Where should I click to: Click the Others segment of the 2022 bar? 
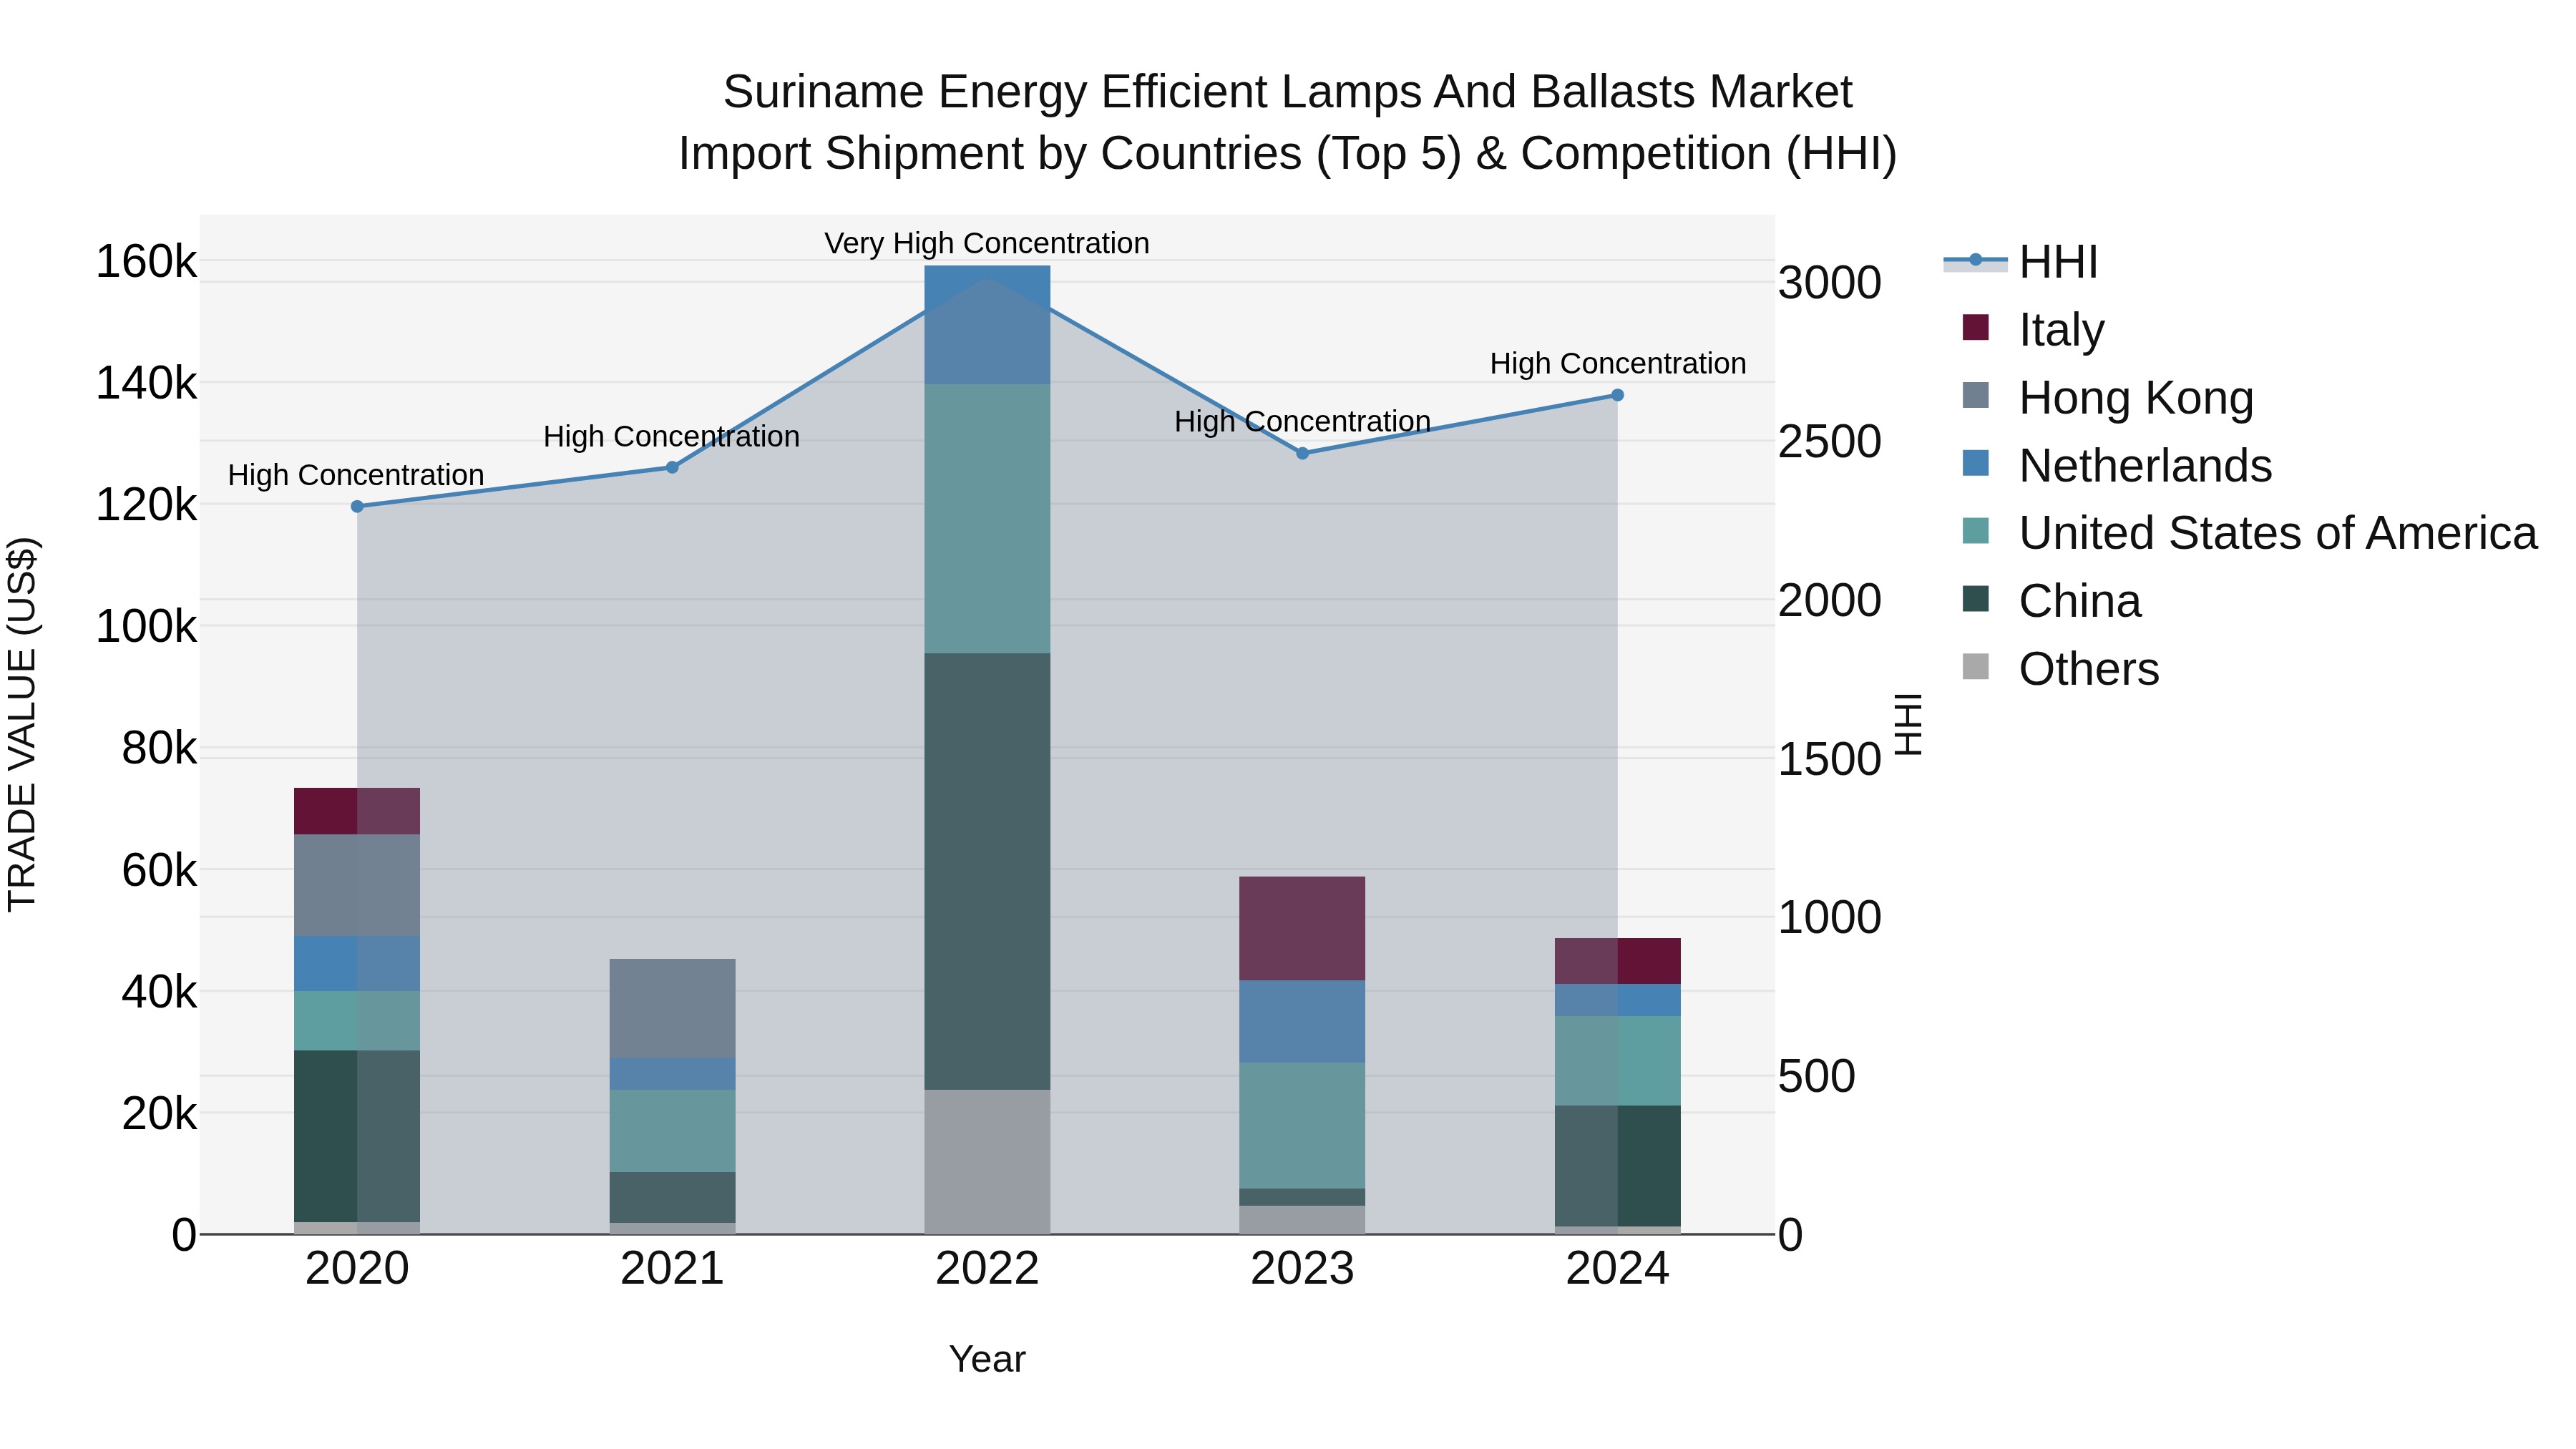[x=987, y=1162]
